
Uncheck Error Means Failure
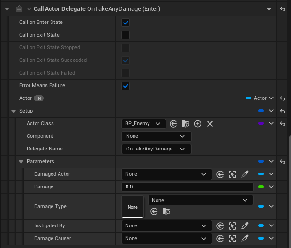coord(126,86)
